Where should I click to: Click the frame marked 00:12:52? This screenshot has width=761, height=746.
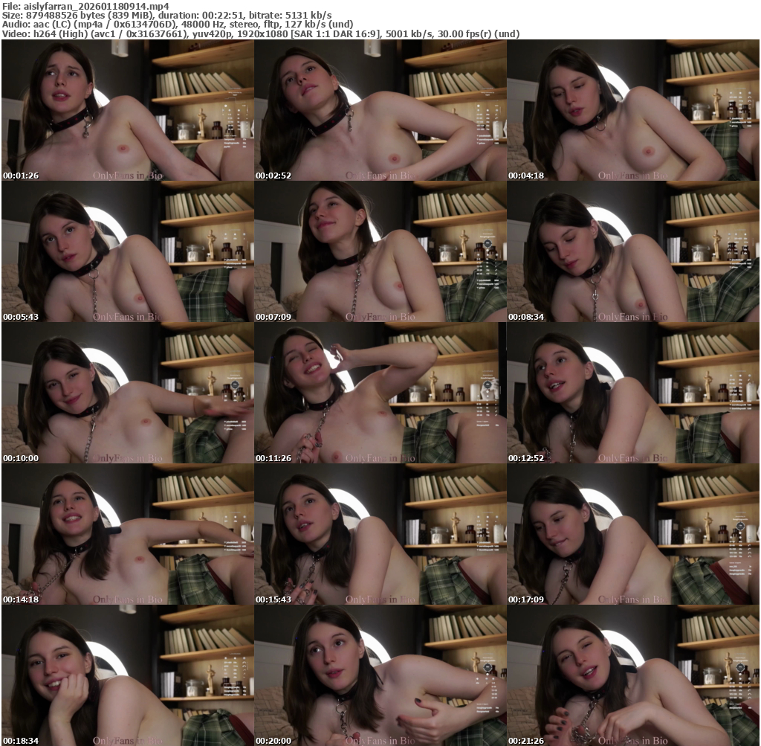(632, 393)
